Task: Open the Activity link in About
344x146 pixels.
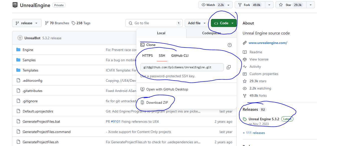Action: pos(255,66)
